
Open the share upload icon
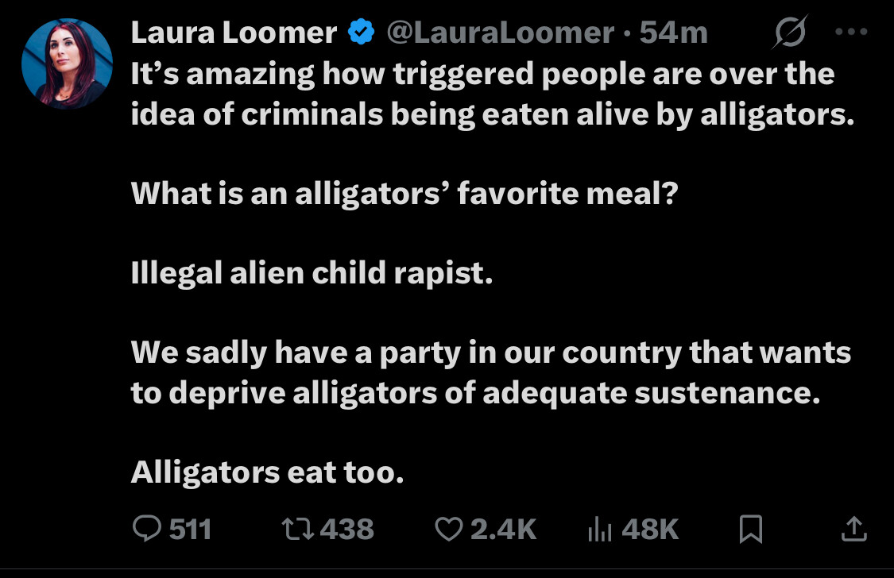tap(854, 529)
